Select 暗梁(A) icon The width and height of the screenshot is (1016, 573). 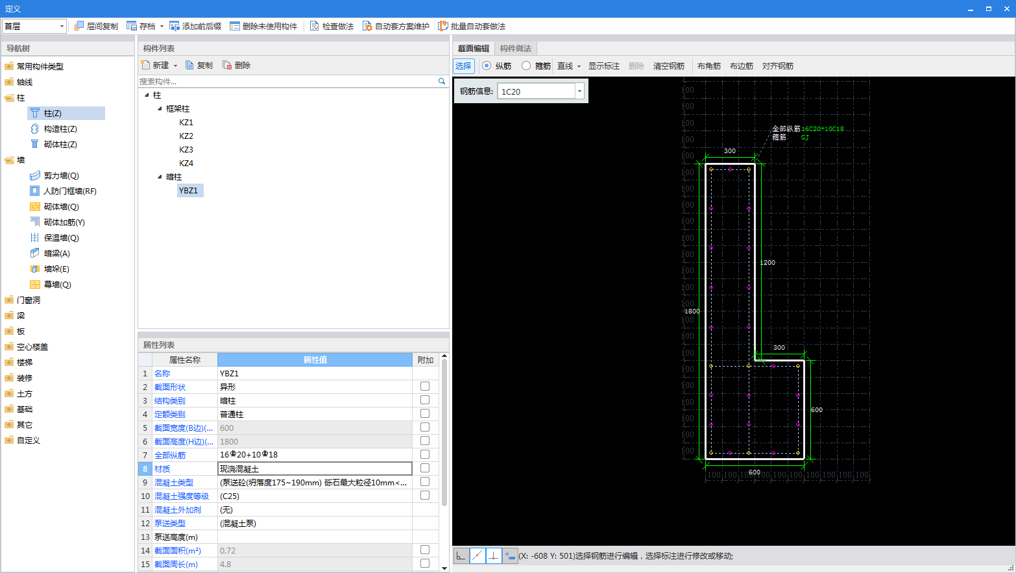click(35, 253)
